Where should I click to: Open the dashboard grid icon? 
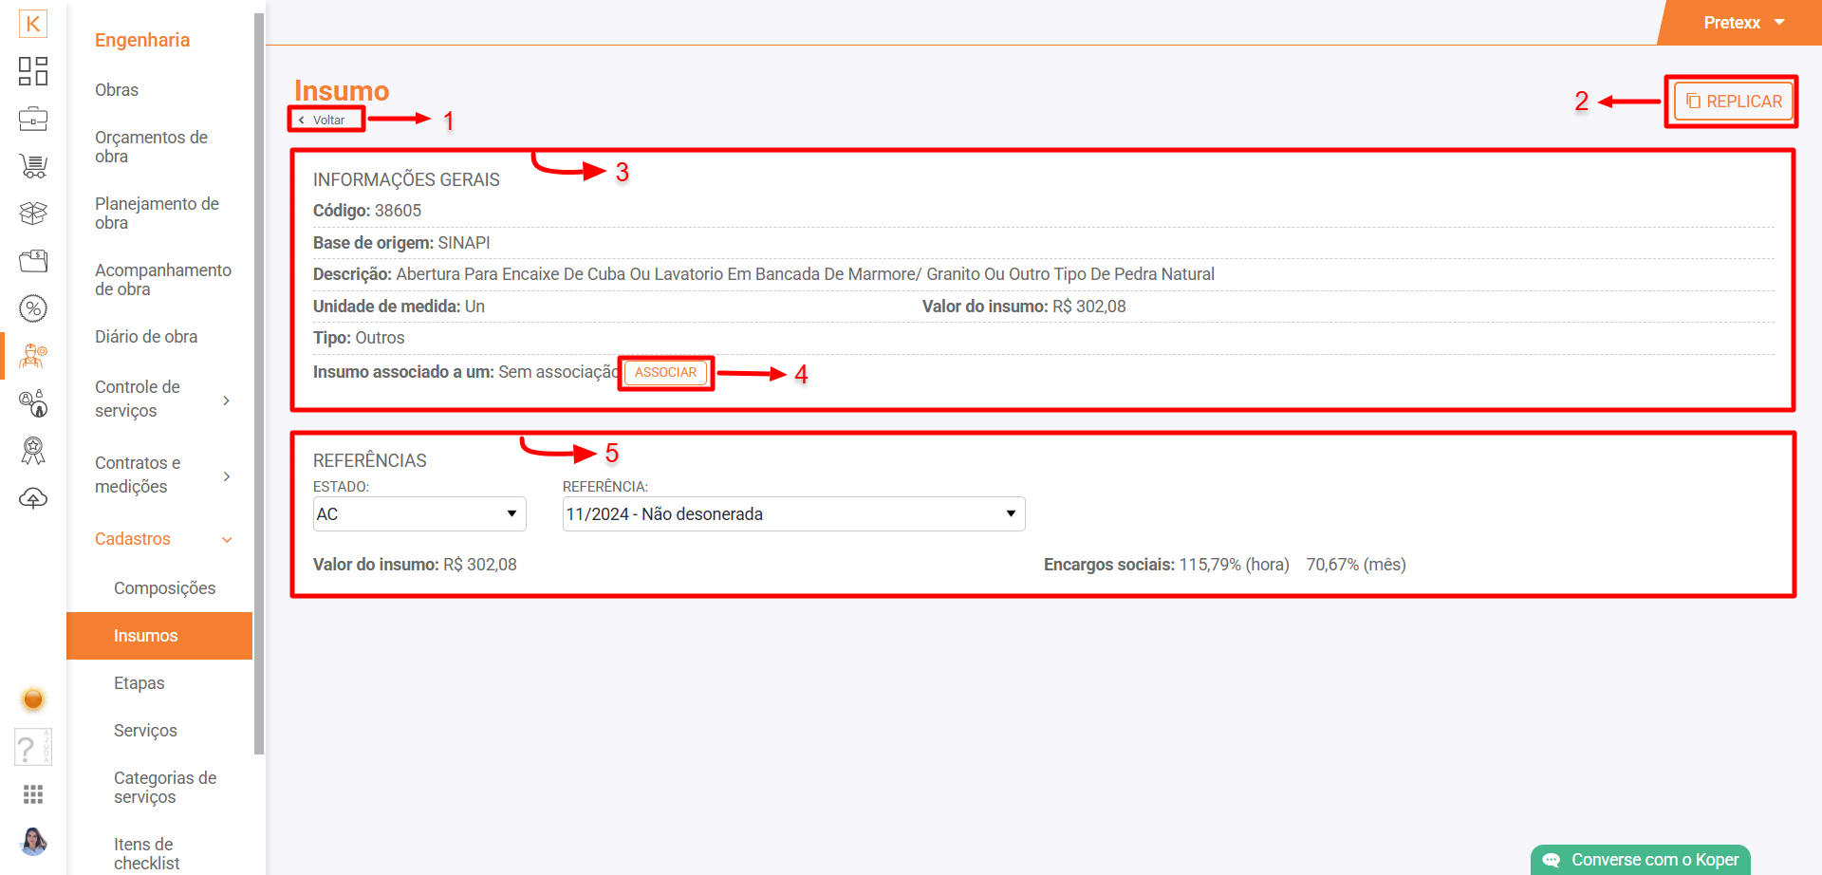click(33, 71)
